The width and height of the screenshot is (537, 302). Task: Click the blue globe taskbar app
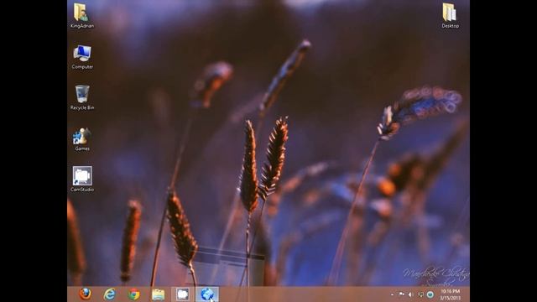coord(207,294)
